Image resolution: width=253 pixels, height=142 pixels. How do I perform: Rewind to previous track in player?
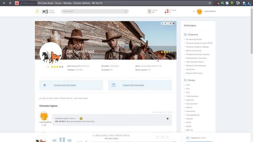tap(54, 140)
